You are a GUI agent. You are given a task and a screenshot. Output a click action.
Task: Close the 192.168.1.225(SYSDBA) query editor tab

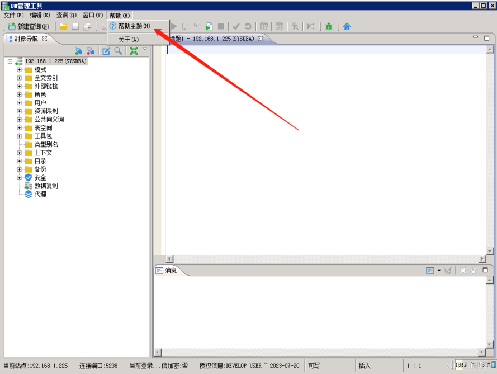click(261, 39)
